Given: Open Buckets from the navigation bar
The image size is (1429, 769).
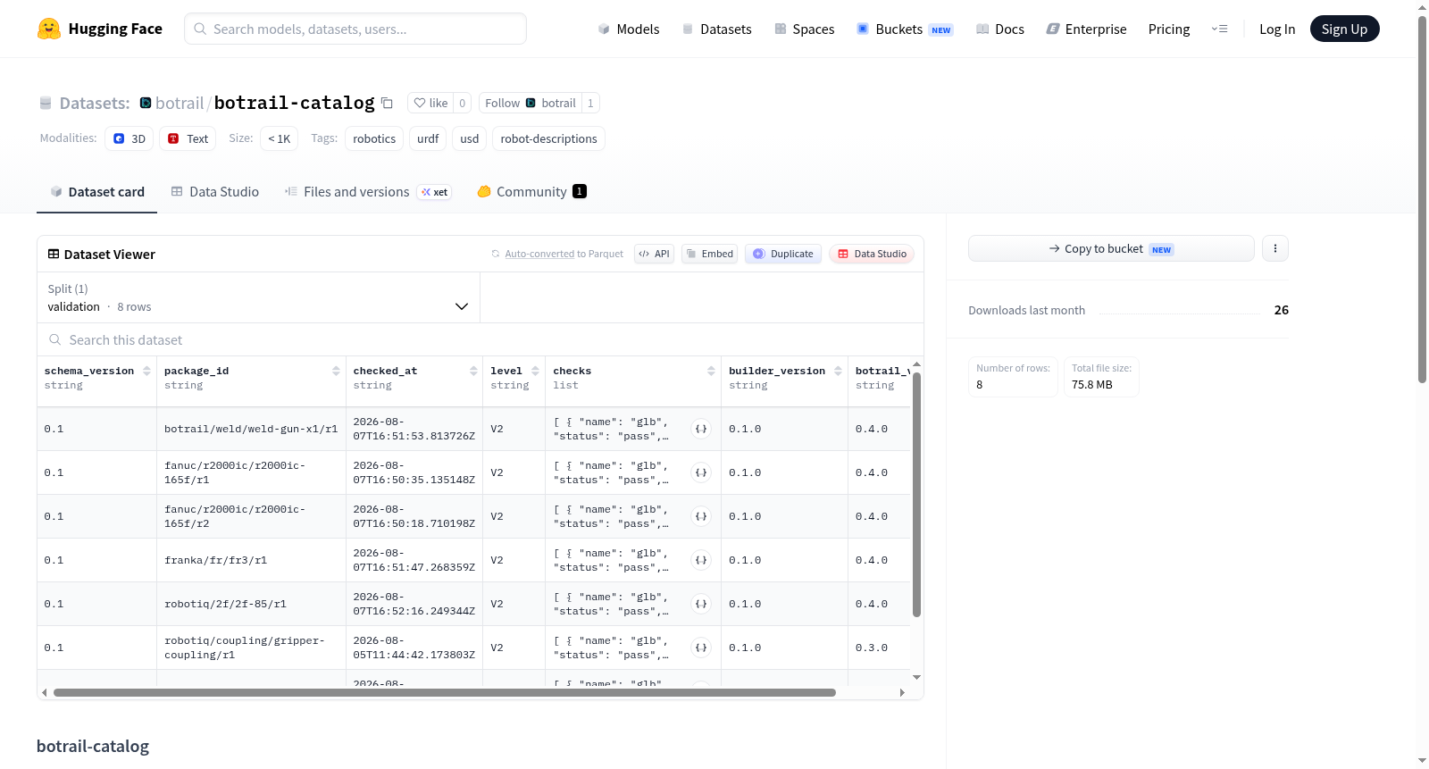Looking at the screenshot, I should coord(905,29).
